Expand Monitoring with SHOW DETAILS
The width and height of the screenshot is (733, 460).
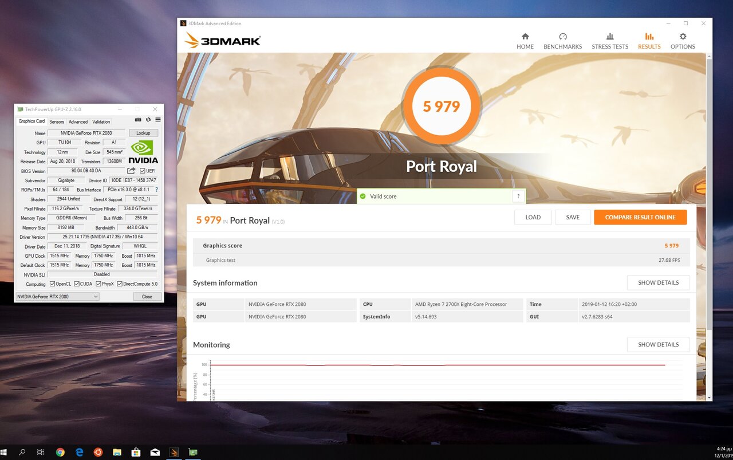(x=658, y=344)
